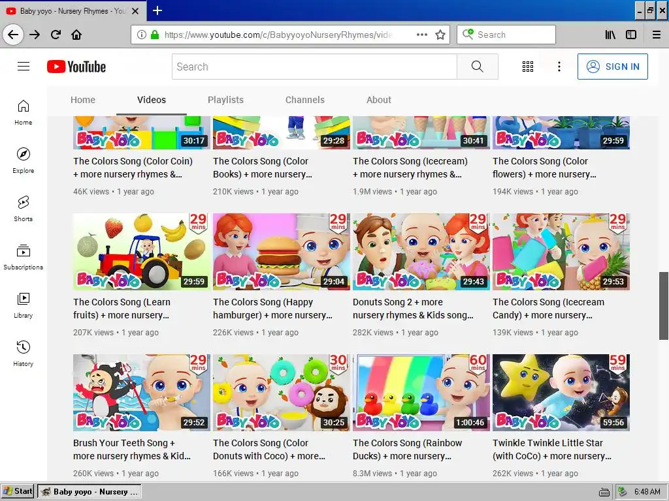Expand the YouTube guide hamburger menu

coord(24,67)
